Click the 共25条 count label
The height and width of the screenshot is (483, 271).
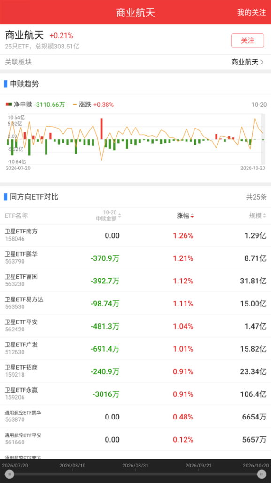pos(256,197)
